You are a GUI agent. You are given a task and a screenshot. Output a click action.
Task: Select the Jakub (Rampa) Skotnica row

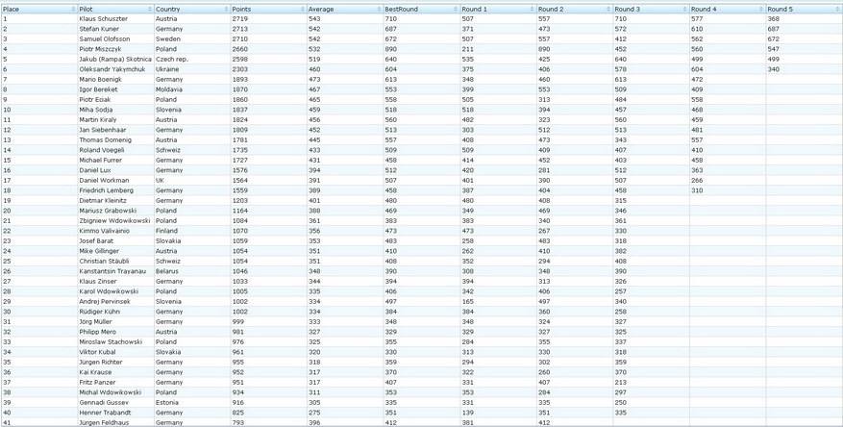115,60
